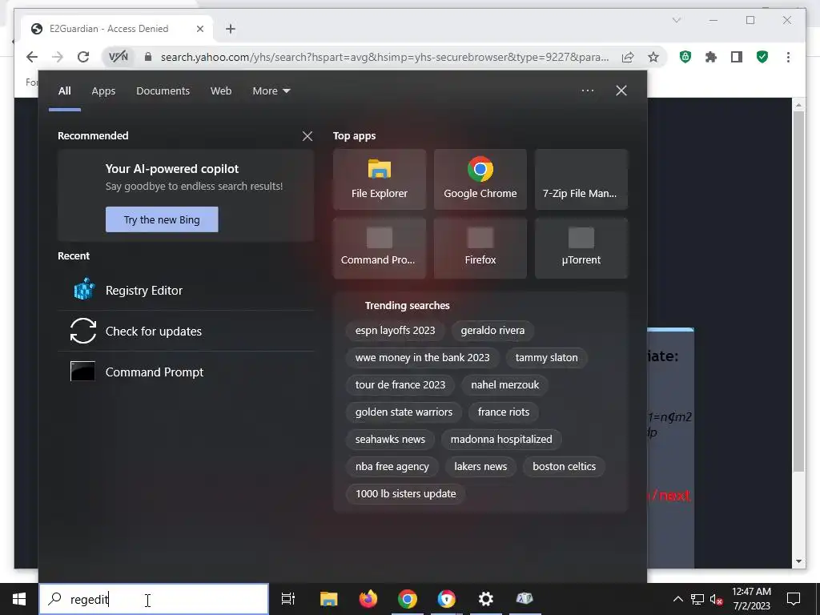The image size is (820, 615).
Task: Launch Firefox from Top apps
Action: (x=480, y=248)
